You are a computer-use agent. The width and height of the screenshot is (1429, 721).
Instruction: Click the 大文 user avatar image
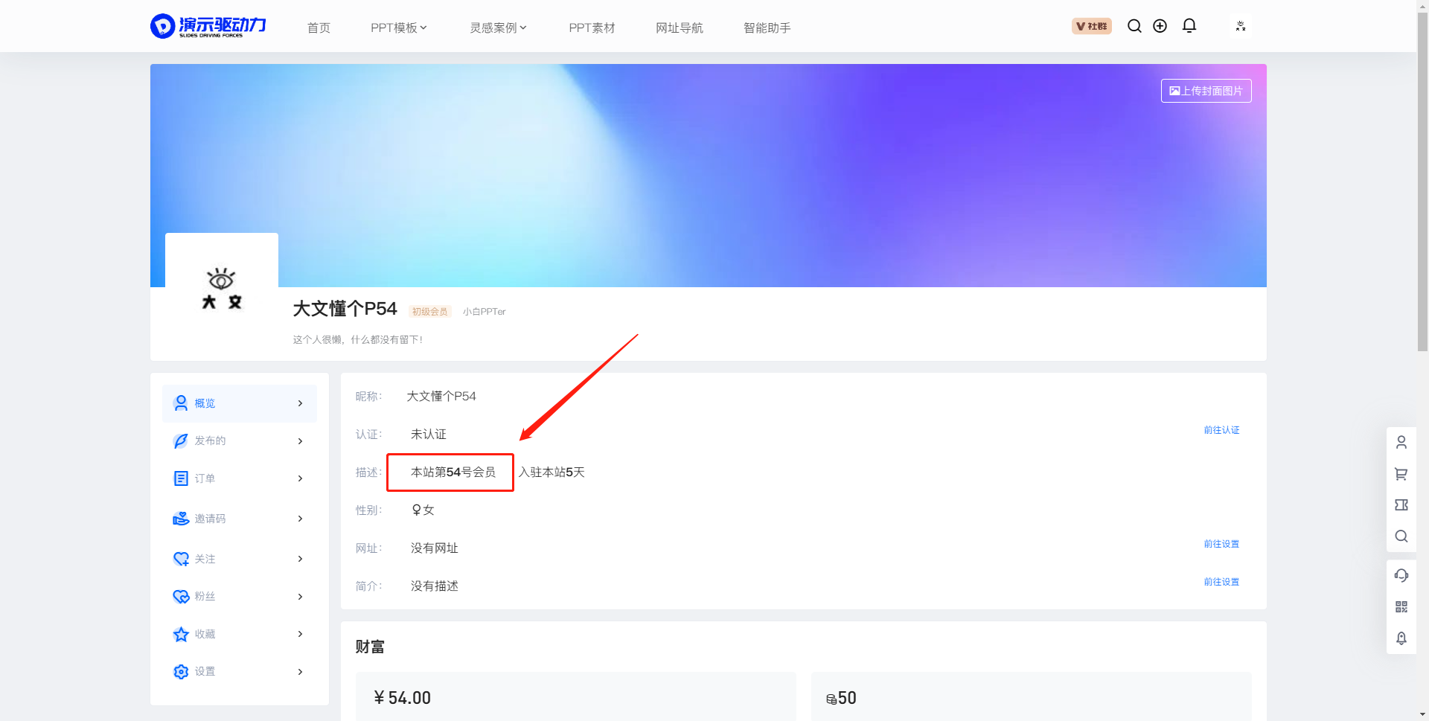tap(221, 289)
